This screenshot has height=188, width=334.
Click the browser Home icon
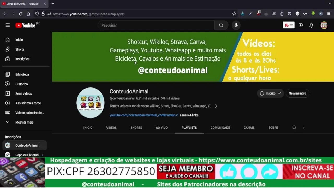click(x=28, y=14)
